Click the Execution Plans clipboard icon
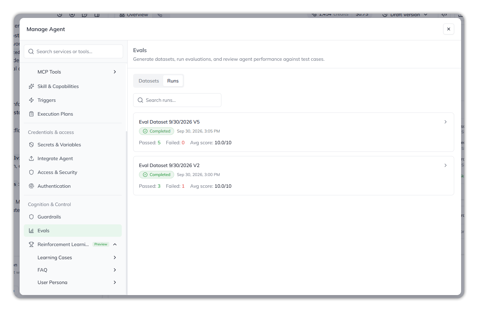This screenshot has width=478, height=312. point(31,114)
